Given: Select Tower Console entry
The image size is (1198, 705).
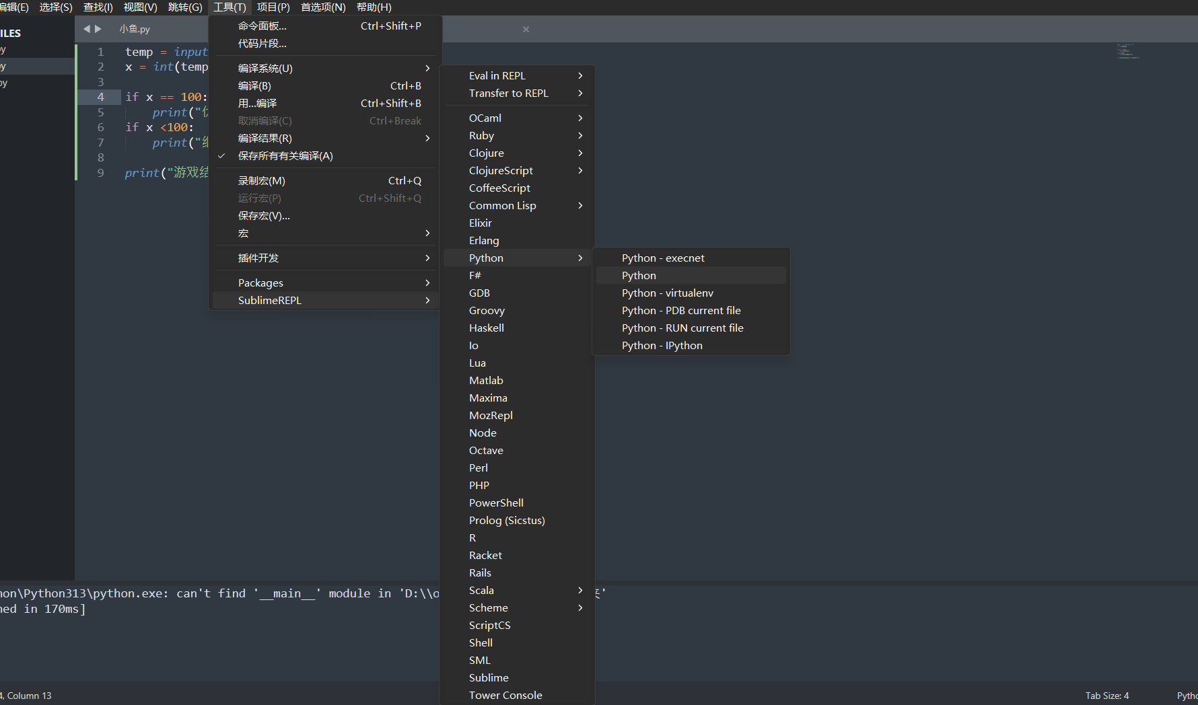Looking at the screenshot, I should pyautogui.click(x=517, y=696).
